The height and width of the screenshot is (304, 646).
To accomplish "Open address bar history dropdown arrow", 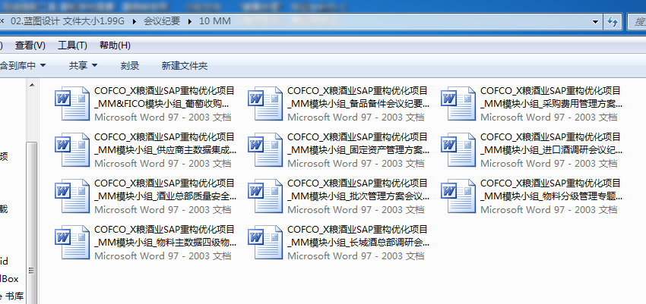I will [595, 22].
